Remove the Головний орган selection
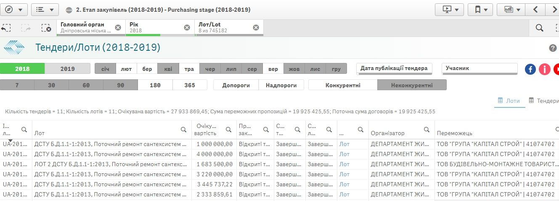The width and height of the screenshot is (559, 201). coord(118,28)
